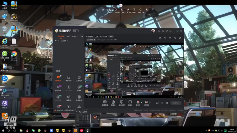Screen dimensions: 237x133
Task: Open the layout icon left of the bell
Action: point(170,38)
